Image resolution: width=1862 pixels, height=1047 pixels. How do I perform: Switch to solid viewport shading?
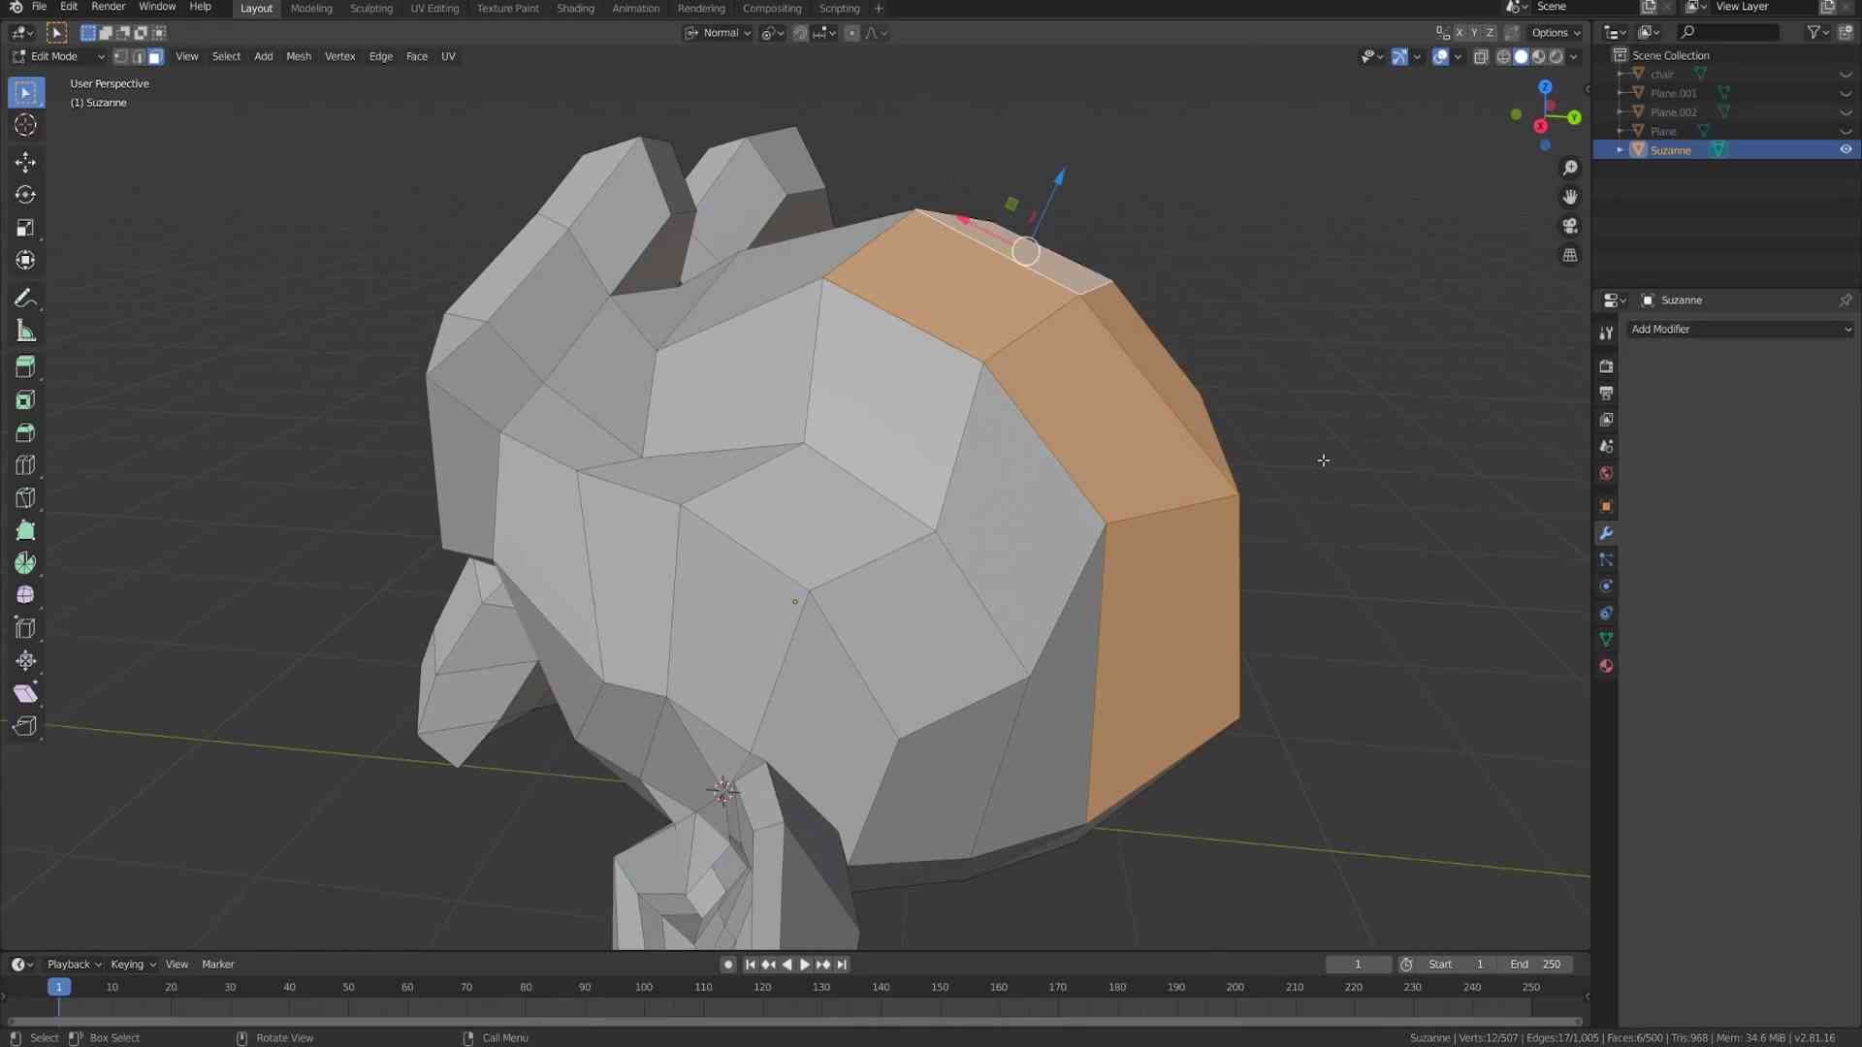[1521, 57]
